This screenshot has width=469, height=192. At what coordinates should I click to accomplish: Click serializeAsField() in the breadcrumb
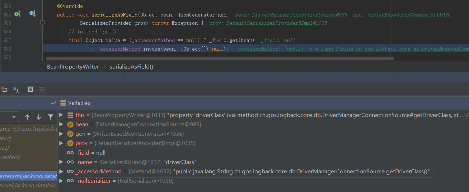tap(131, 67)
